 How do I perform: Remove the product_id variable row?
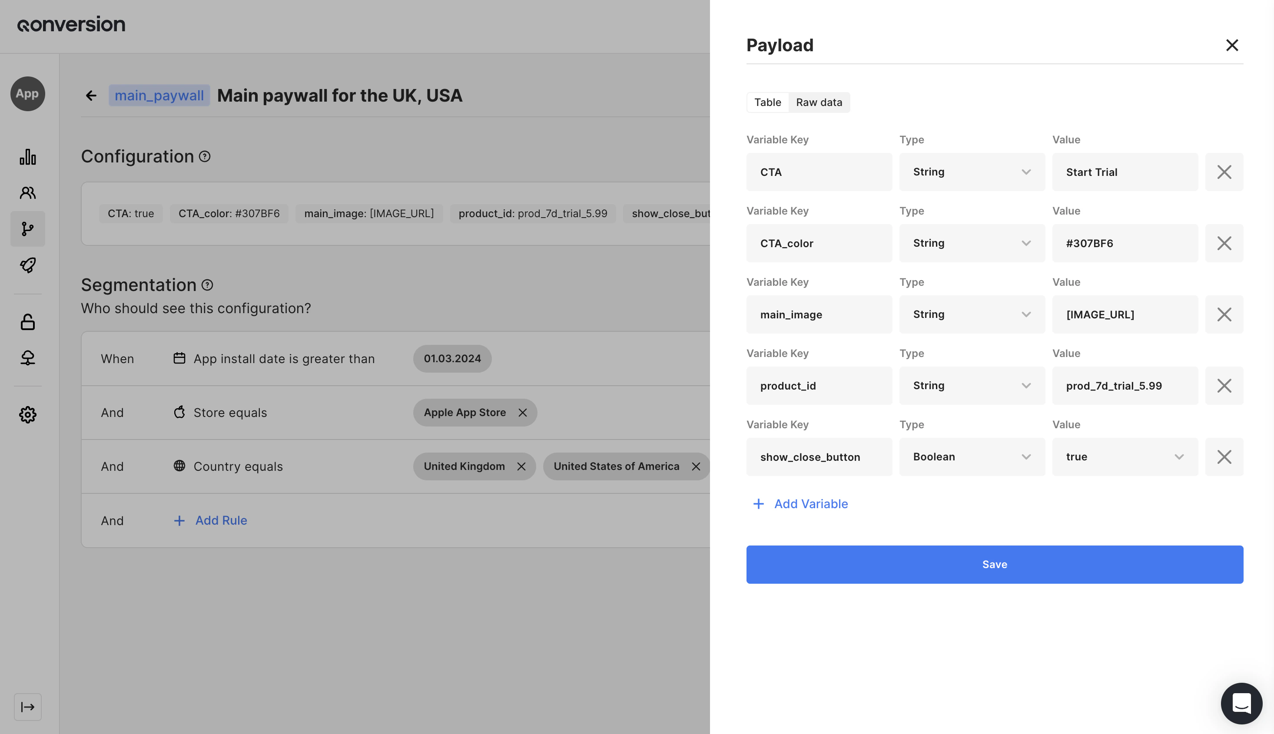1224,386
